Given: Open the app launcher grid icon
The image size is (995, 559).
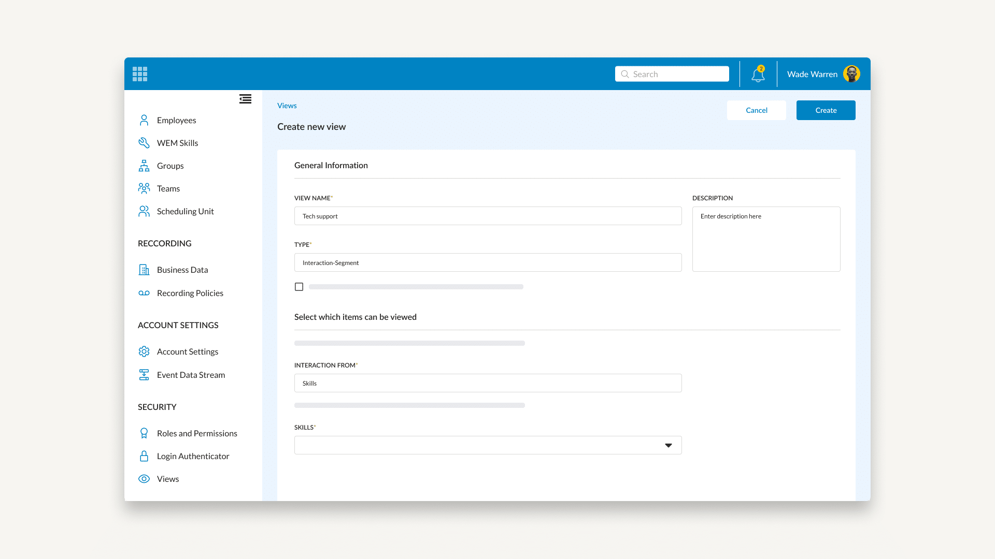Looking at the screenshot, I should click(x=140, y=74).
